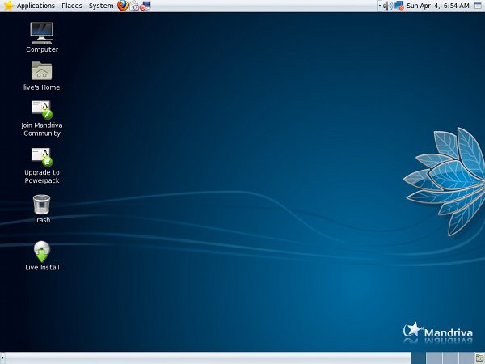Open the home mail launcher in panel

(x=134, y=6)
